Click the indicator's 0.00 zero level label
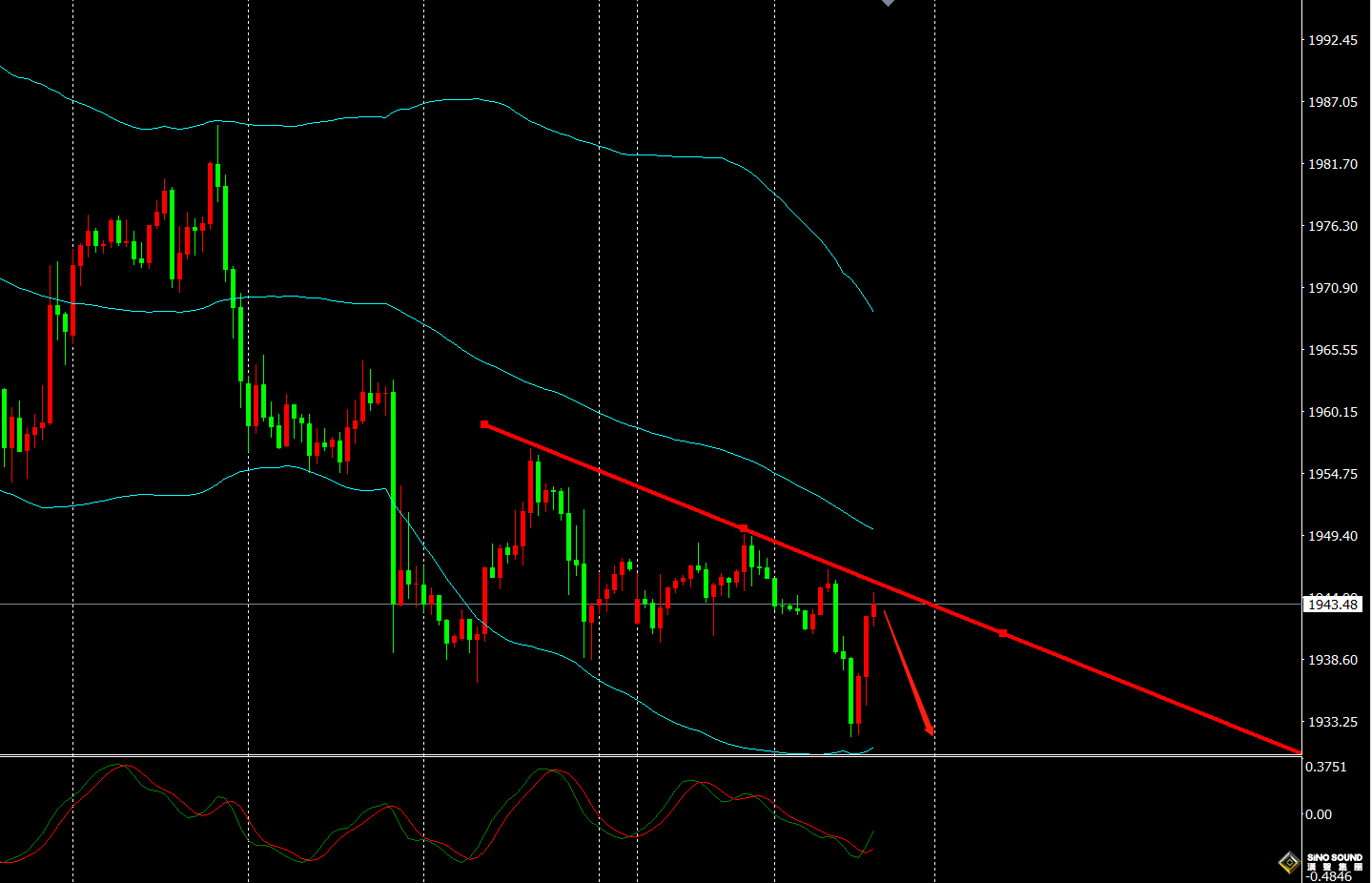 (1318, 814)
